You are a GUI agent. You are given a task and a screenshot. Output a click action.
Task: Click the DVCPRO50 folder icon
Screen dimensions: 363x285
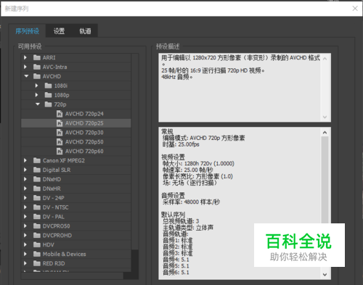pos(37,226)
